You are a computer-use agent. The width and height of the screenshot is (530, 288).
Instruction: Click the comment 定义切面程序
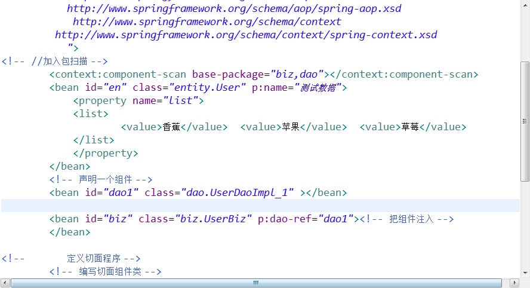(x=71, y=259)
